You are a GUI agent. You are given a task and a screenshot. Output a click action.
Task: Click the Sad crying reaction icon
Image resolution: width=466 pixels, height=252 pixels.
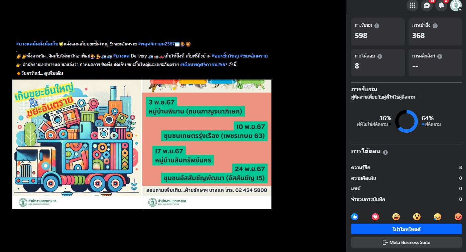click(x=437, y=217)
